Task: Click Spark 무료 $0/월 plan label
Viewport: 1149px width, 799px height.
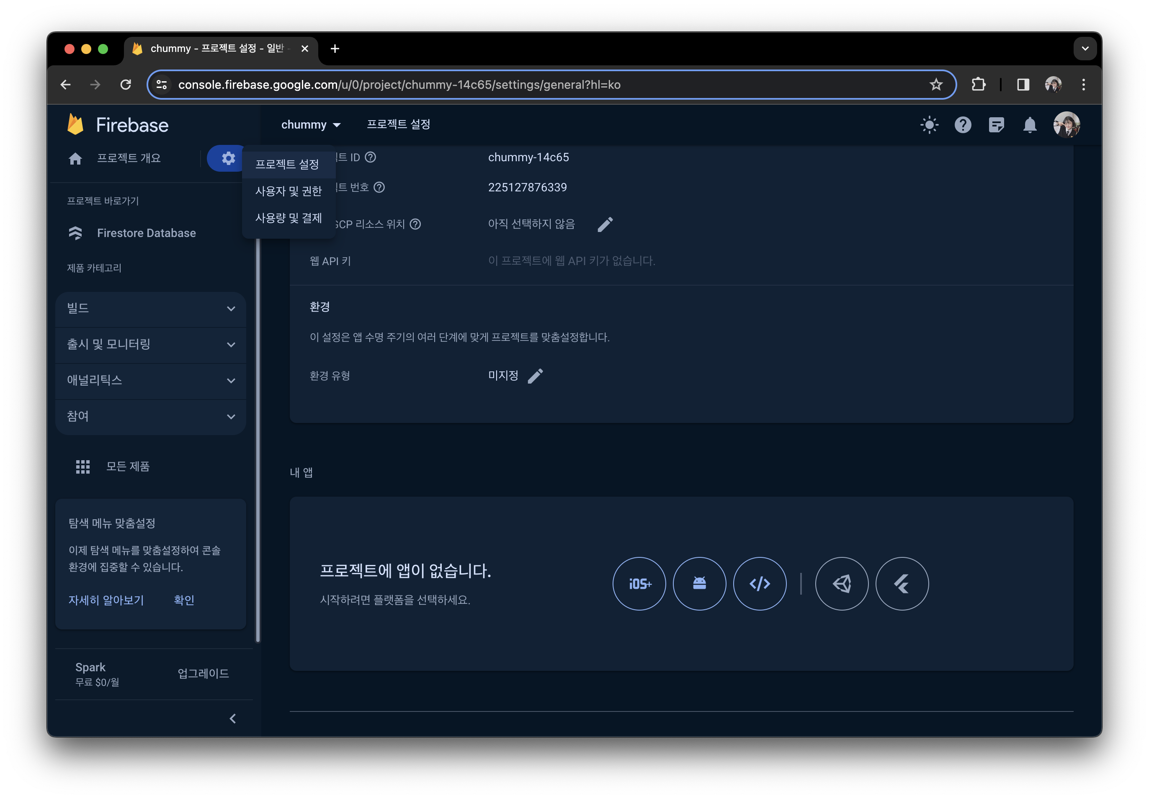Action: pyautogui.click(x=98, y=674)
